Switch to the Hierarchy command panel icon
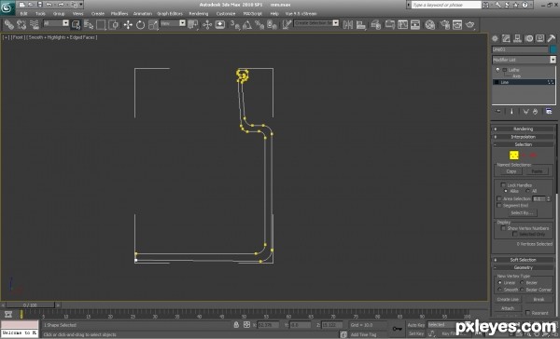 coord(517,38)
